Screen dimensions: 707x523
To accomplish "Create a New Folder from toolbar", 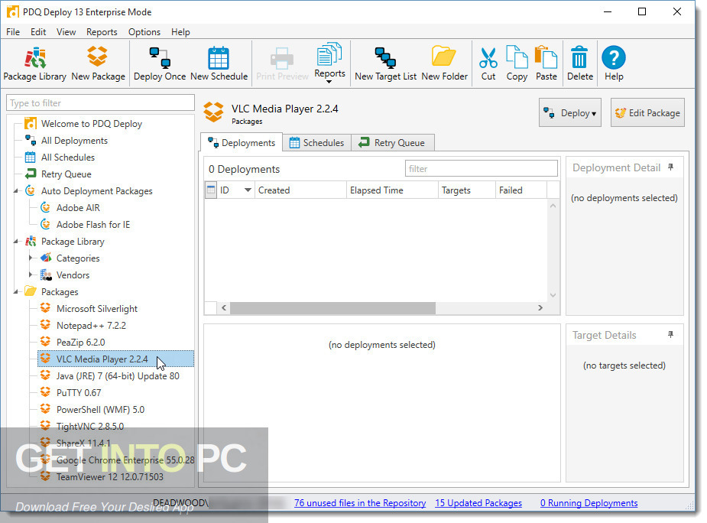I will pyautogui.click(x=444, y=63).
